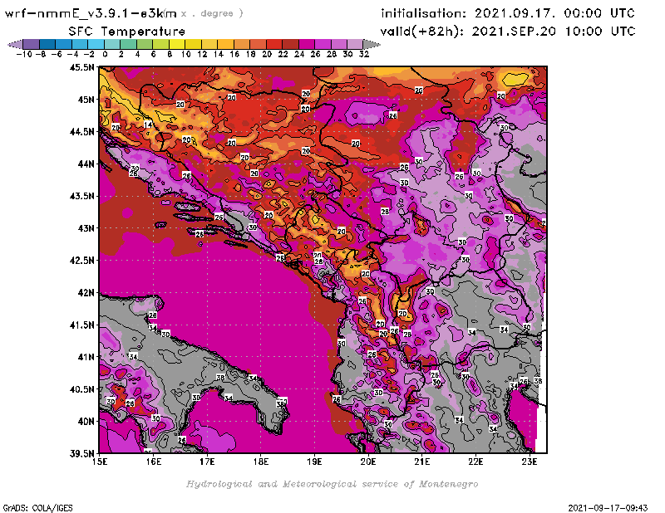Screen dimensions: 665x513
Task: Click the 'valid(+82h):' label
Action: pyautogui.click(x=423, y=32)
